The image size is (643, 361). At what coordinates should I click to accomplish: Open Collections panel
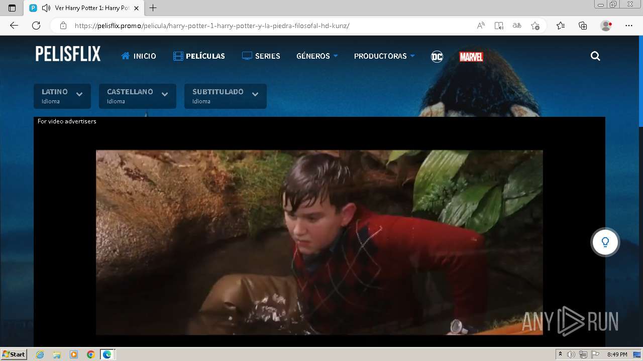583,26
